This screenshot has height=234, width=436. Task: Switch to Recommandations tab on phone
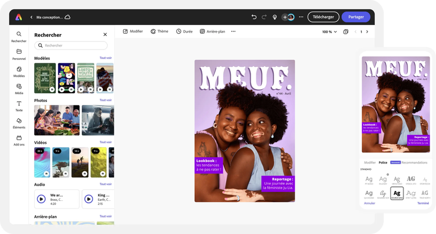coord(414,162)
